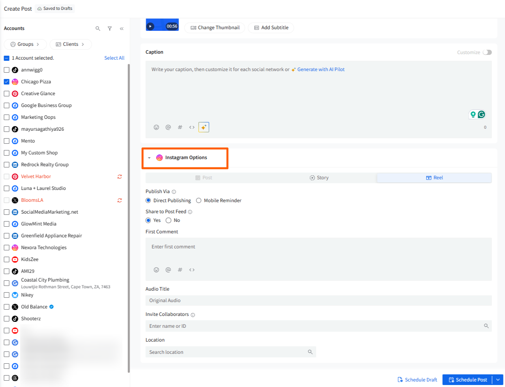Select Yes for Share to Post Feed
This screenshot has width=505, height=387.
pyautogui.click(x=148, y=220)
